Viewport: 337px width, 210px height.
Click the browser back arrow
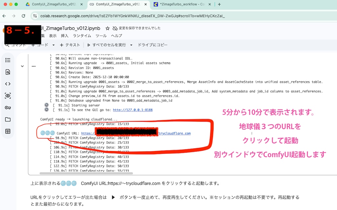coord(4,15)
